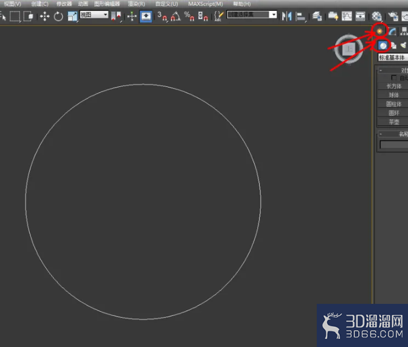This screenshot has height=347, width=408.
Task: Open the 帮助(H) menu
Action: (x=242, y=4)
